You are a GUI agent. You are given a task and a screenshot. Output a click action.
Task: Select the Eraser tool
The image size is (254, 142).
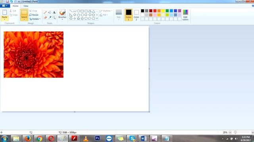tap(45, 17)
